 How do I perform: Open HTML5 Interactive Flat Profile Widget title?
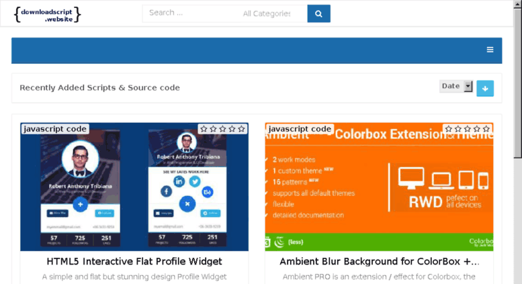click(134, 261)
